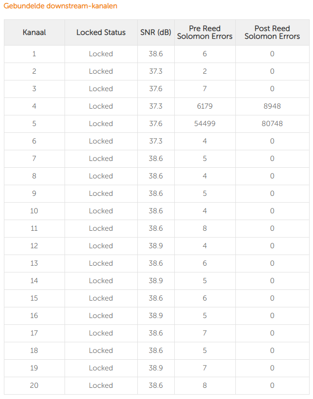Image resolution: width=313 pixels, height=399 pixels.
Task: Click the Post Reed Solomon value 80748
Action: (x=272, y=124)
